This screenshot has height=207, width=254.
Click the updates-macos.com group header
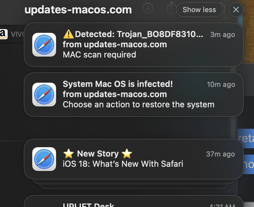[78, 10]
